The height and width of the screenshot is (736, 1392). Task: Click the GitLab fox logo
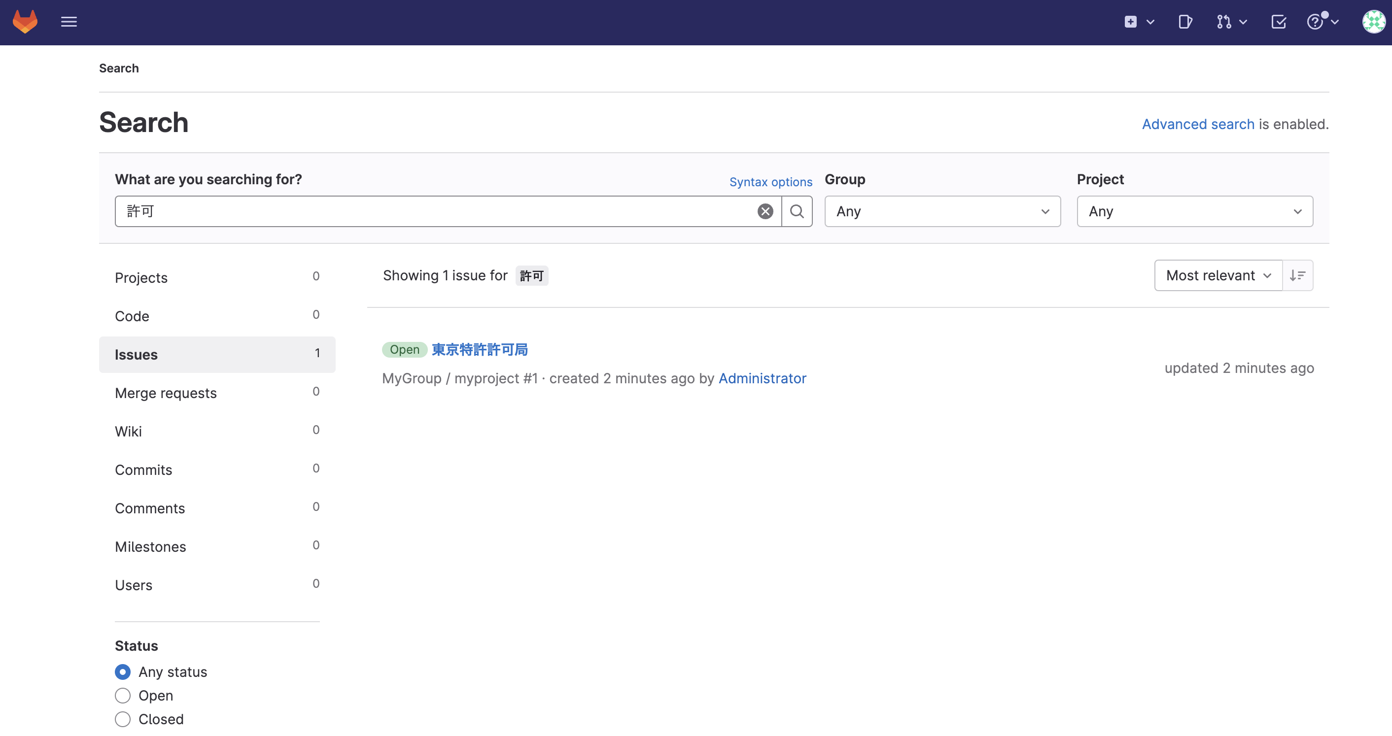[25, 22]
